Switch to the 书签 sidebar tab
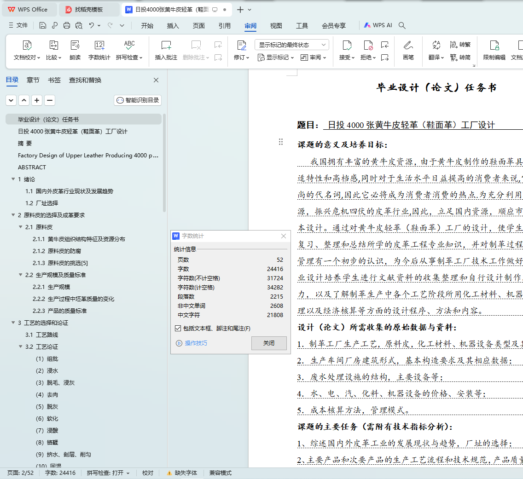Image resolution: width=523 pixels, height=479 pixels. (54, 80)
